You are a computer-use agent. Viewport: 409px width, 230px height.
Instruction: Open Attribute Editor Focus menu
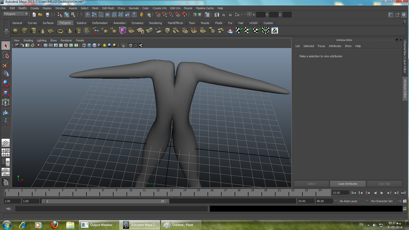(321, 46)
